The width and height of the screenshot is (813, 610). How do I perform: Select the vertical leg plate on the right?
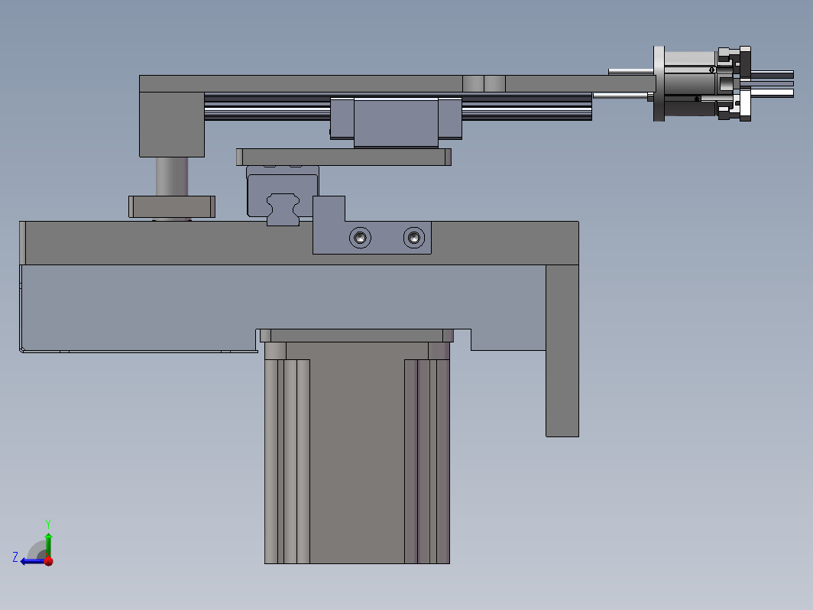[x=562, y=351]
